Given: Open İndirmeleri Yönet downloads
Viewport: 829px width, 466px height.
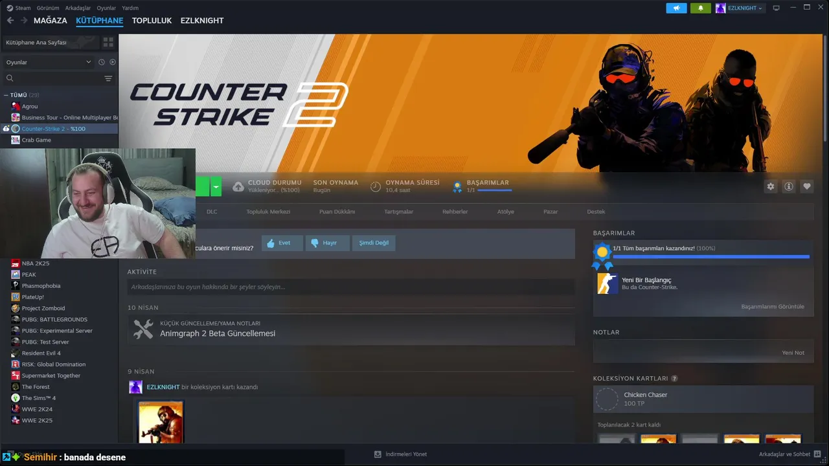Looking at the screenshot, I should [401, 454].
